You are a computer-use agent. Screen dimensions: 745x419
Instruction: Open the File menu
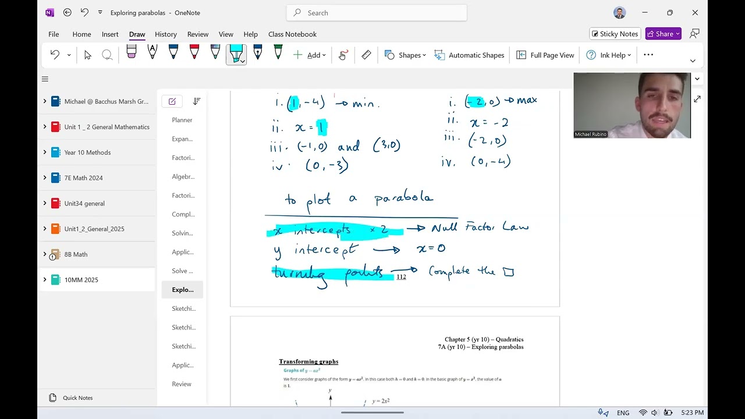[x=54, y=34]
